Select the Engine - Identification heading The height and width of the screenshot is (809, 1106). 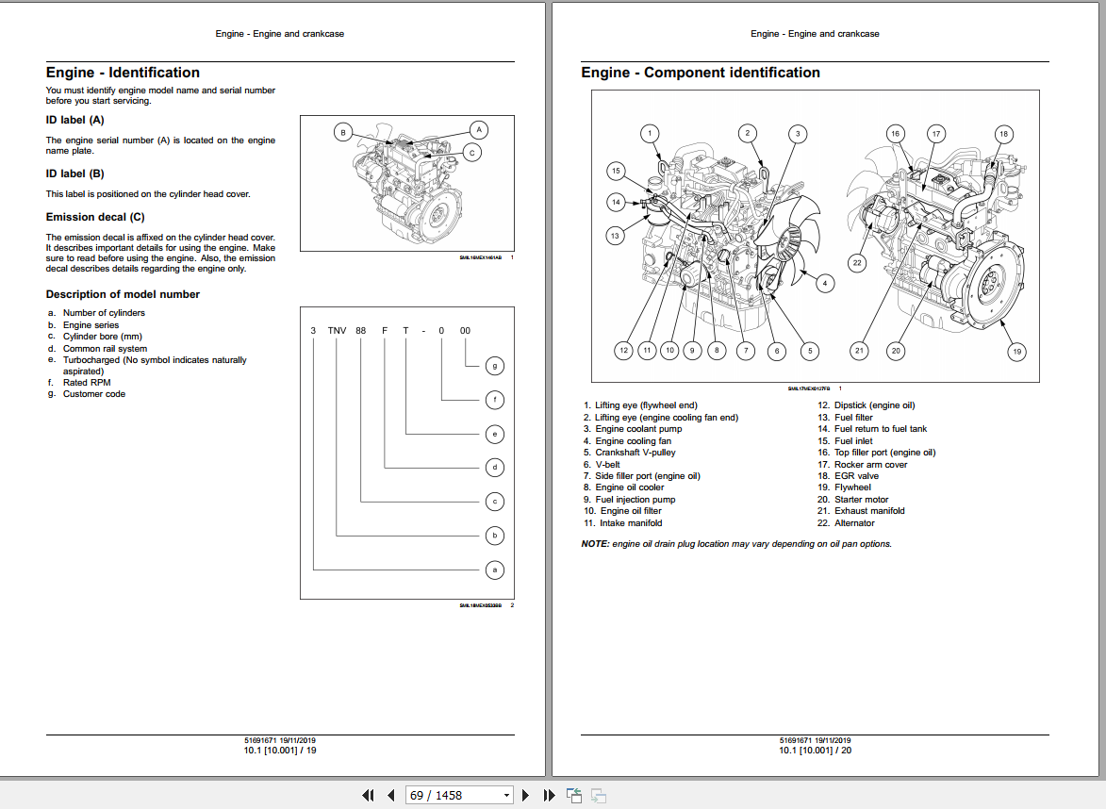point(124,73)
